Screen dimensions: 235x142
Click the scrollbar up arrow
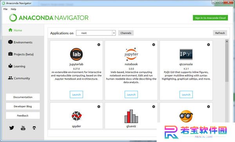coord(227,41)
